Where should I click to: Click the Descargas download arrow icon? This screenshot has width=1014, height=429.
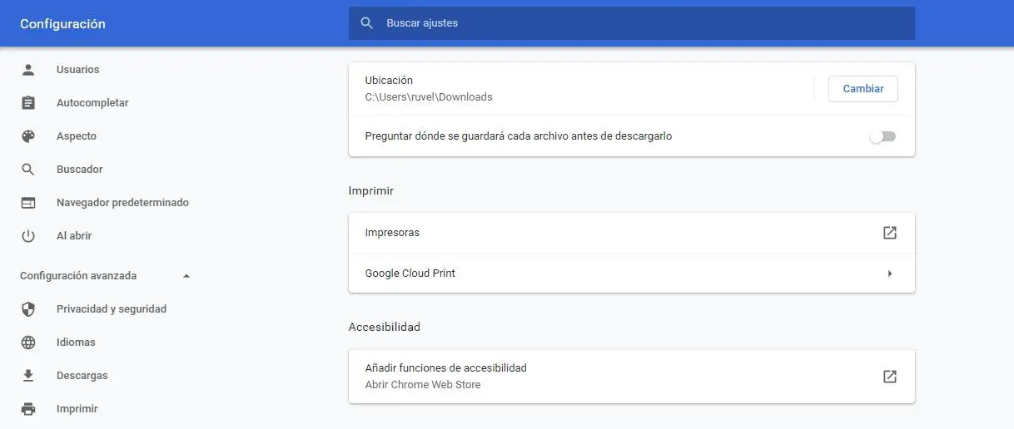[28, 376]
